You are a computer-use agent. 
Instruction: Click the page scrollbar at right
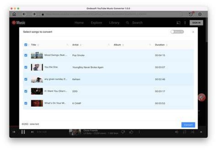click(x=207, y=30)
